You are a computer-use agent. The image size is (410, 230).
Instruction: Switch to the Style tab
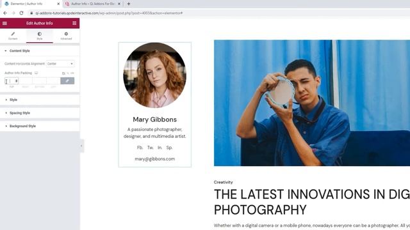40,36
